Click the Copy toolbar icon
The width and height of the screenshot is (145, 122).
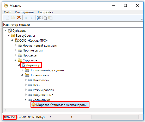coord(45,18)
